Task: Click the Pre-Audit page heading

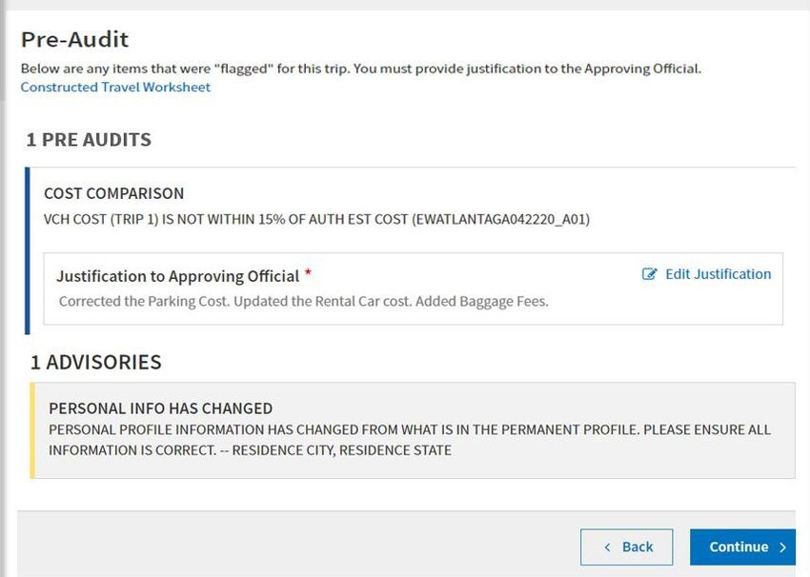Action: [75, 40]
